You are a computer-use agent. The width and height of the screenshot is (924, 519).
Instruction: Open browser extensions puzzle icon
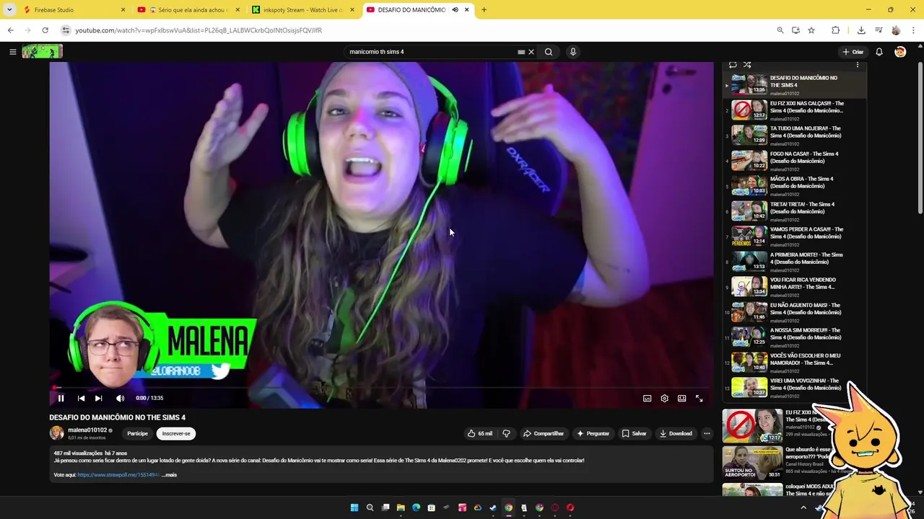click(835, 30)
